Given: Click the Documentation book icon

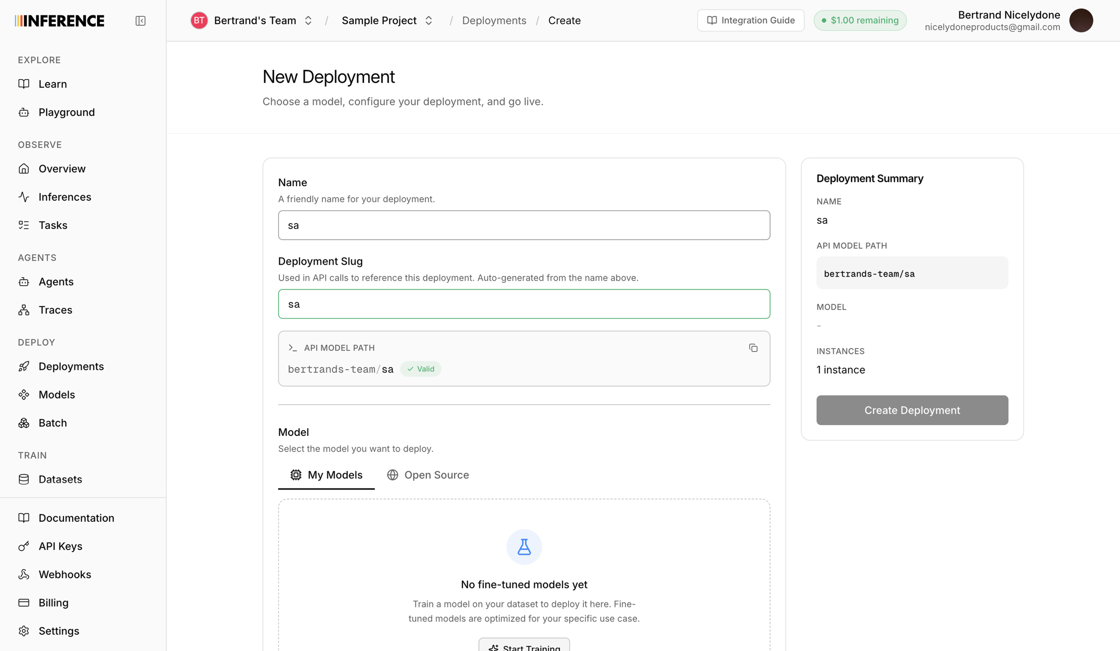Looking at the screenshot, I should (x=24, y=518).
